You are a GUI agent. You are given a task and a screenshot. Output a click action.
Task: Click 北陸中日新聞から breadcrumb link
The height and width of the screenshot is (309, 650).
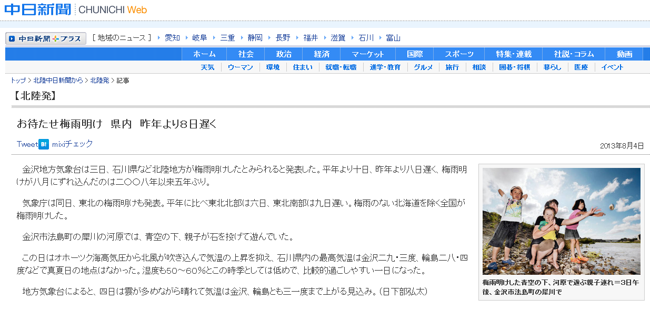pyautogui.click(x=58, y=81)
